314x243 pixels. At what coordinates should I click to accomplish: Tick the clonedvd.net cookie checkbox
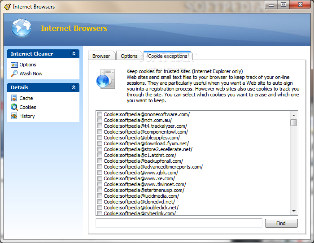[100, 202]
